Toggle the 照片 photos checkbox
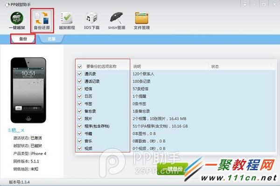This screenshot has width=280, height=186. pyautogui.click(x=80, y=119)
